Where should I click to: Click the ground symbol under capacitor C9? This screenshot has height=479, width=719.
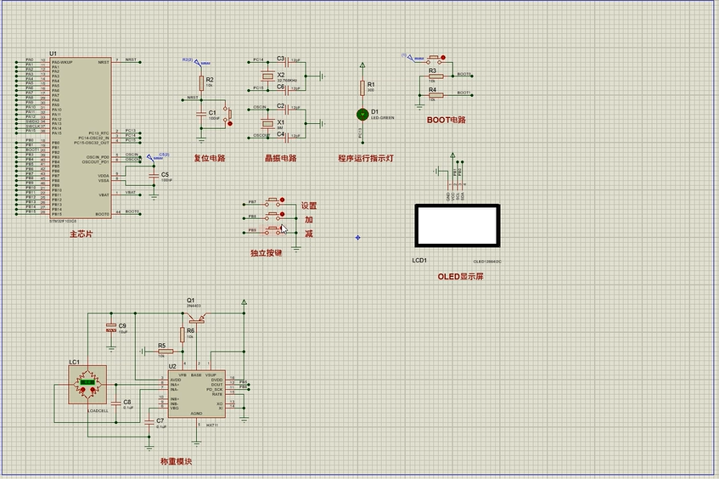point(111,349)
